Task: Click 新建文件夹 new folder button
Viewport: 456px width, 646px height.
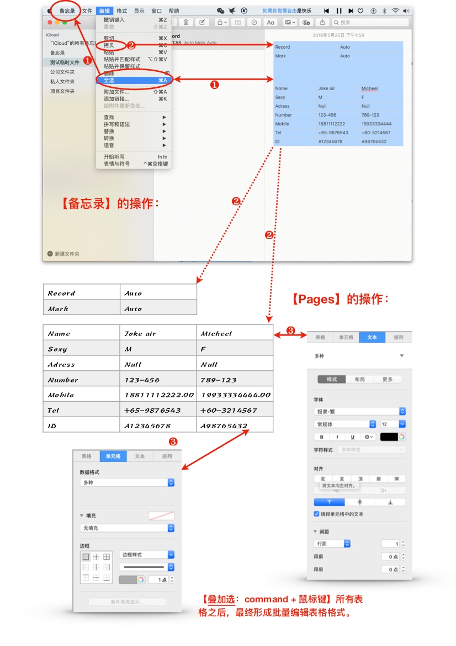Action: 63,254
